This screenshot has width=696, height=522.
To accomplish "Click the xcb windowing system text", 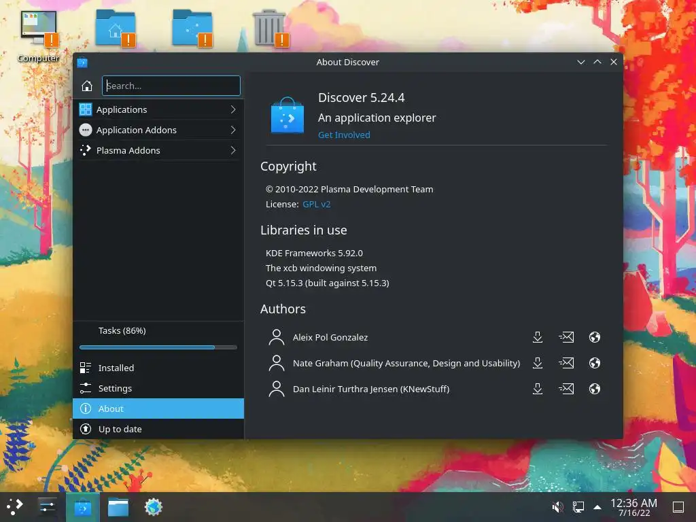I will tap(321, 268).
